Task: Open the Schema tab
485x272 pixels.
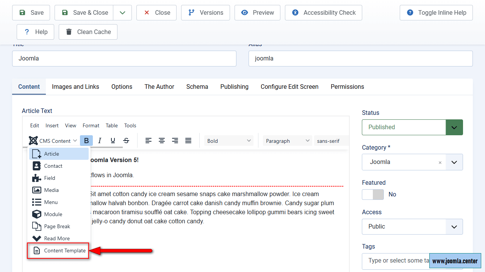Action: click(x=197, y=87)
